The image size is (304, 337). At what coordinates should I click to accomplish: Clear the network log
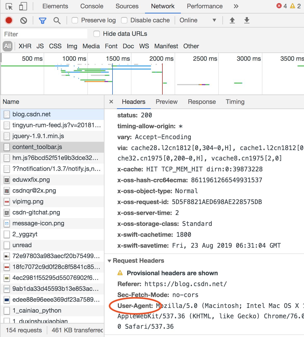(x=24, y=20)
